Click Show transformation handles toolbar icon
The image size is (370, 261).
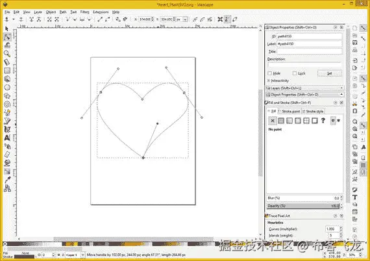pos(220,19)
